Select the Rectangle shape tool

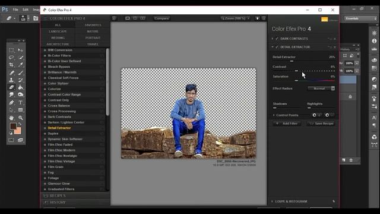(x=21, y=110)
